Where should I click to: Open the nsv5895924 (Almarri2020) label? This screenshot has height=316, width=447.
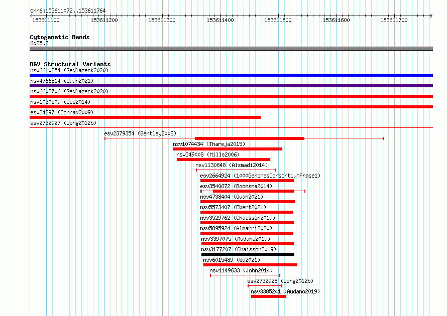click(x=236, y=228)
